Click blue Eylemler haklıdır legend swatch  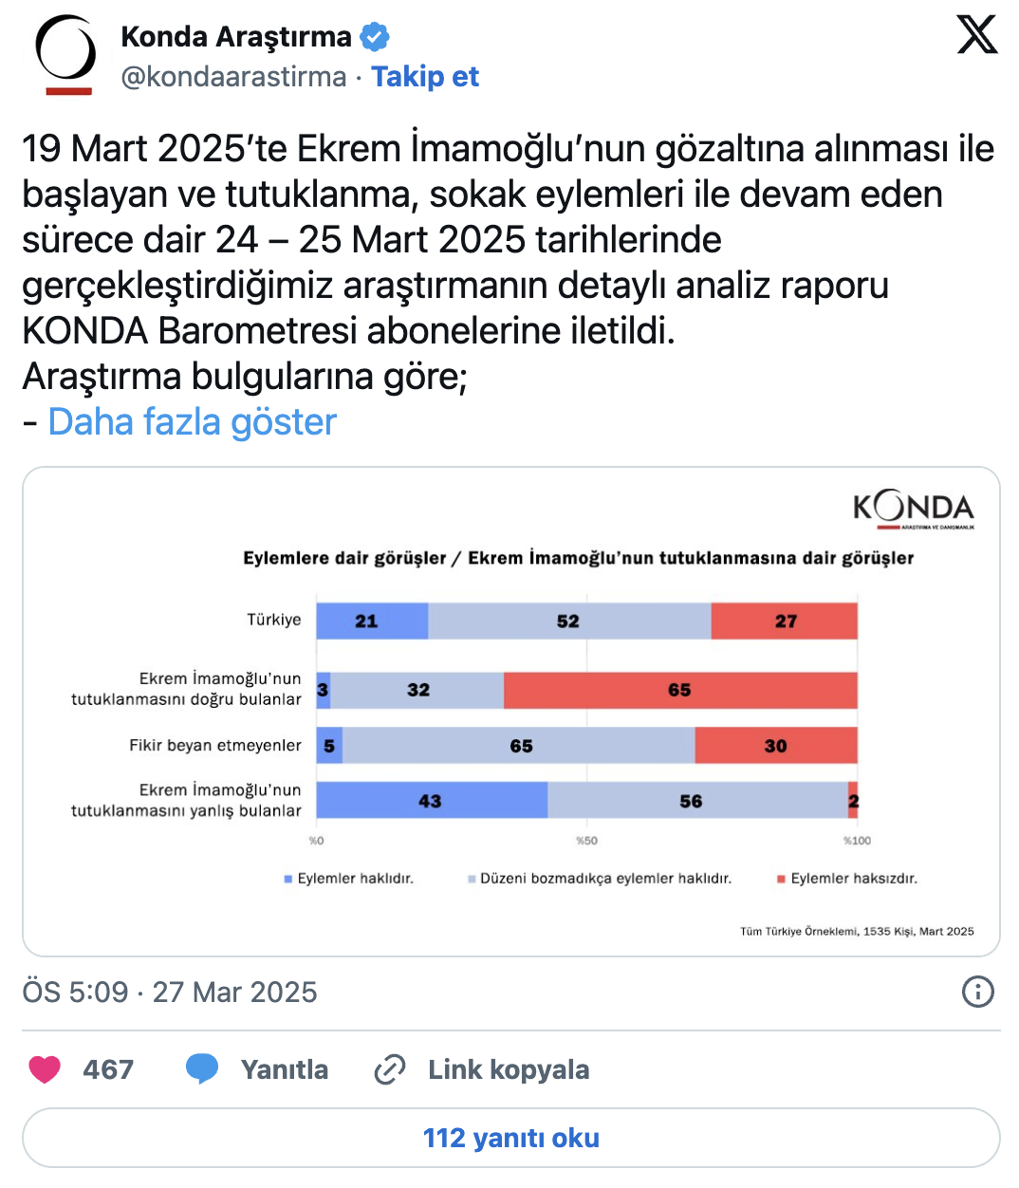(288, 880)
